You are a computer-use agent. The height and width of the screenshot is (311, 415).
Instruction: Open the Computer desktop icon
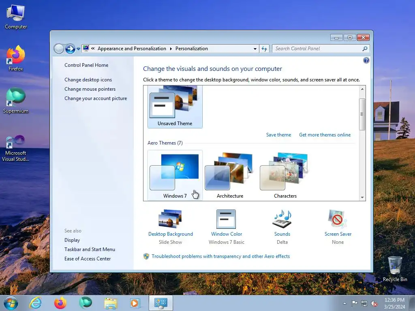16,17
